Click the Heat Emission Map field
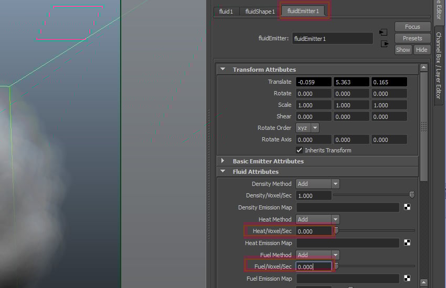446x288 pixels. 348,243
